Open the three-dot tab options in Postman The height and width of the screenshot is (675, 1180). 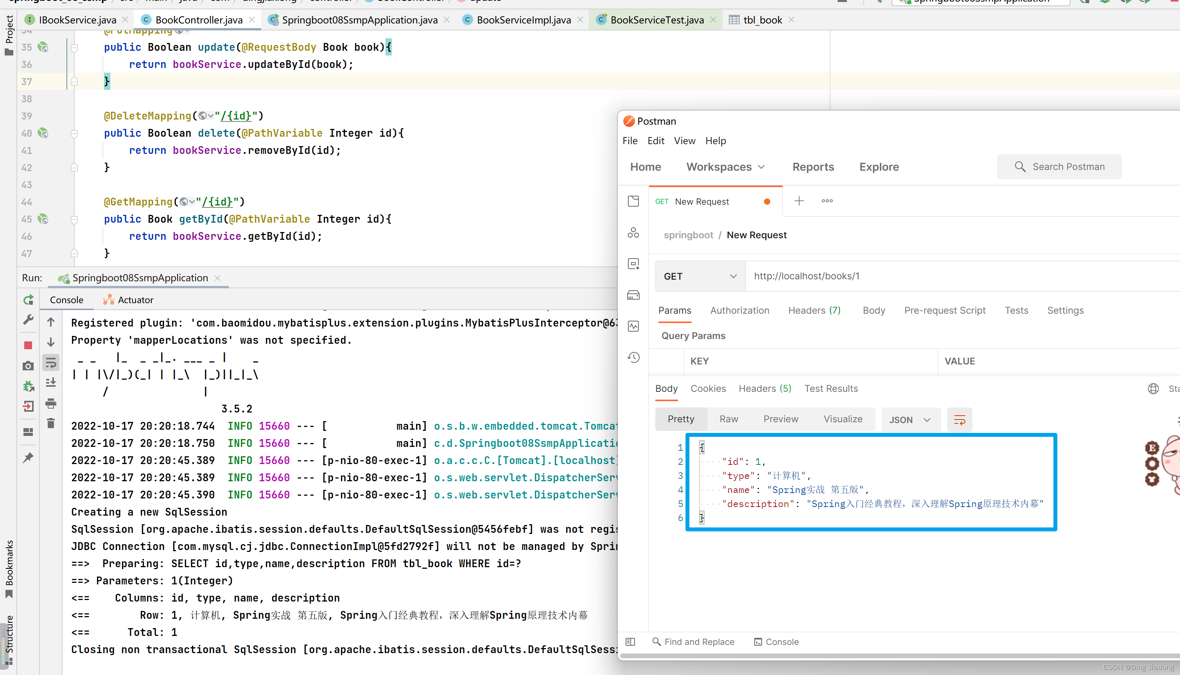coord(827,201)
